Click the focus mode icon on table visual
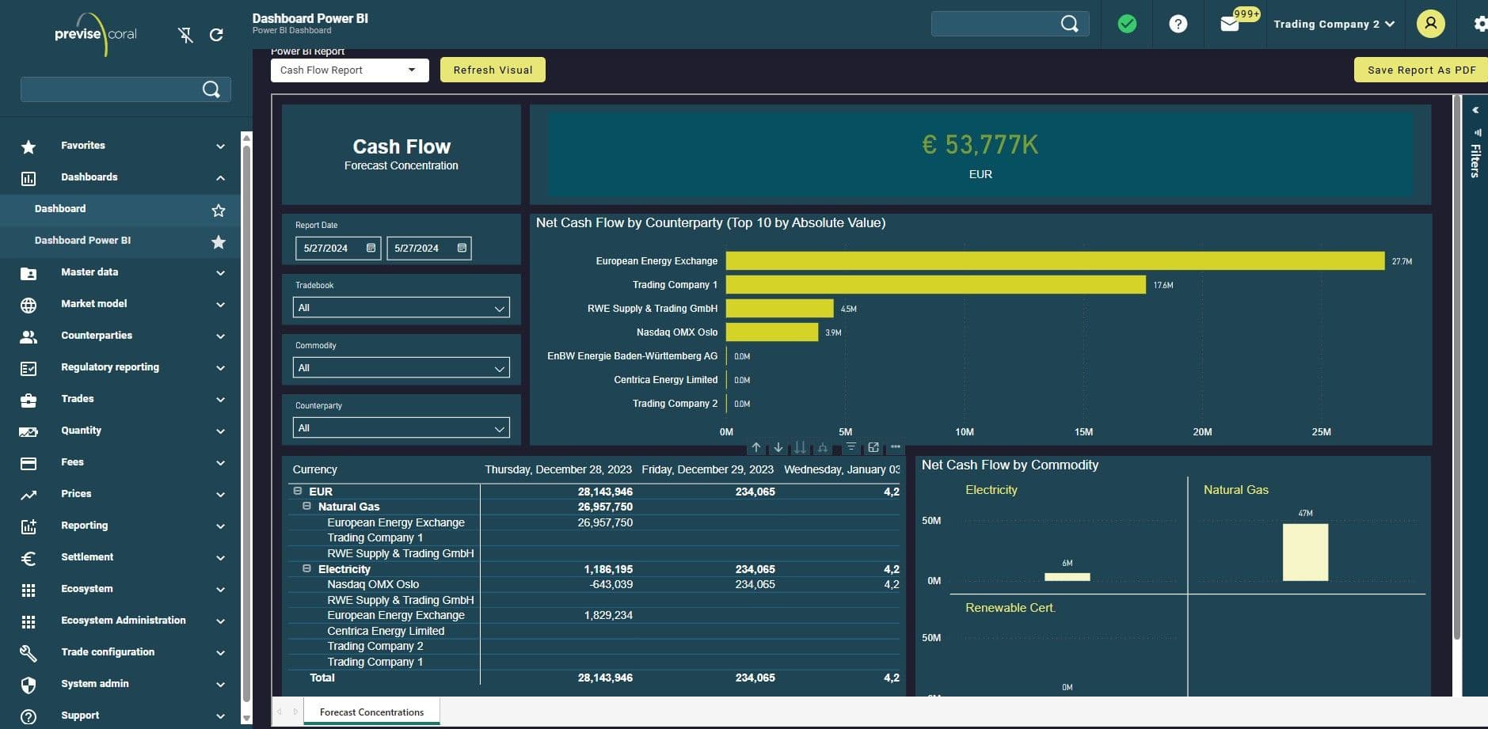1488x729 pixels. tap(873, 448)
